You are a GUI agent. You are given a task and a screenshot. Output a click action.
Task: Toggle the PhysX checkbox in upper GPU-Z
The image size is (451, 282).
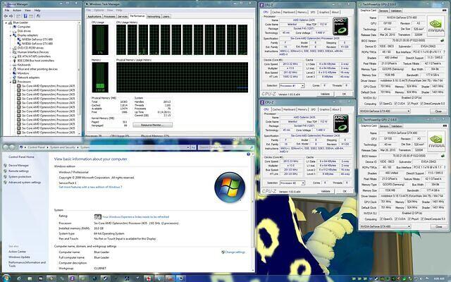pyautogui.click(x=411, y=103)
